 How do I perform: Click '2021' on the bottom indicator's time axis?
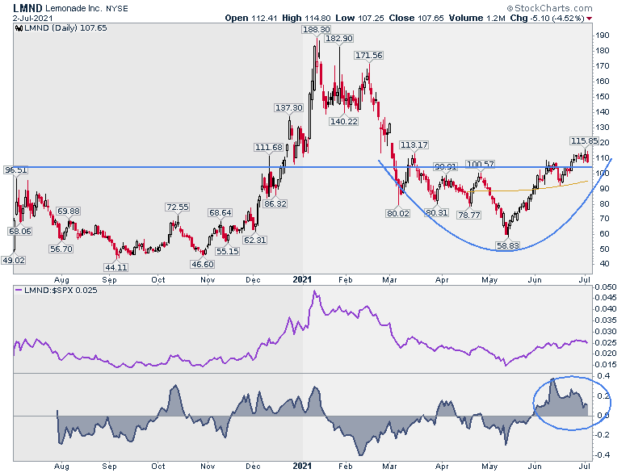point(302,466)
